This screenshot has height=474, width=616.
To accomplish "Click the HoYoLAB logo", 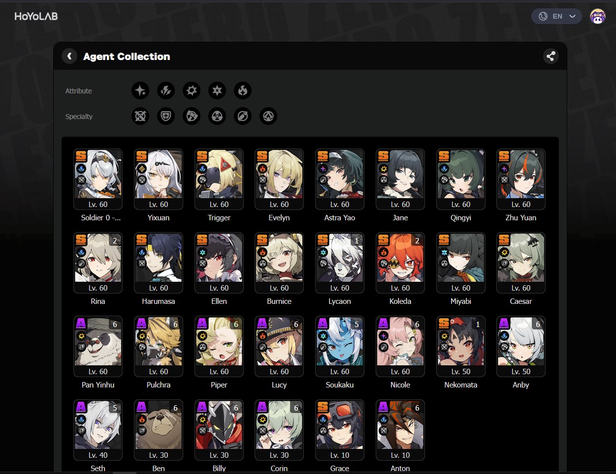I will pos(36,16).
